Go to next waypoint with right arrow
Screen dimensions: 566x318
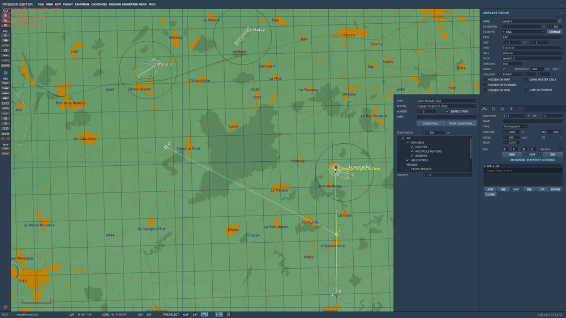(529, 116)
